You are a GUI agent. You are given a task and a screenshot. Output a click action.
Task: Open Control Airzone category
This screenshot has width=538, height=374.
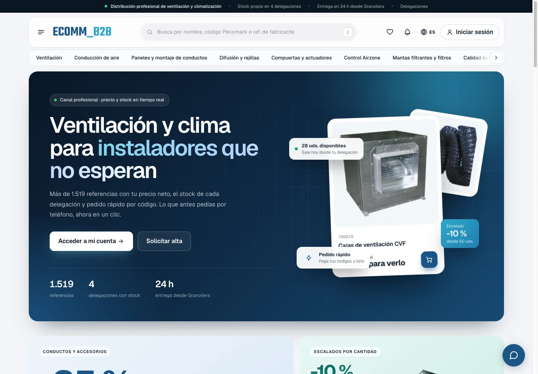pyautogui.click(x=362, y=58)
